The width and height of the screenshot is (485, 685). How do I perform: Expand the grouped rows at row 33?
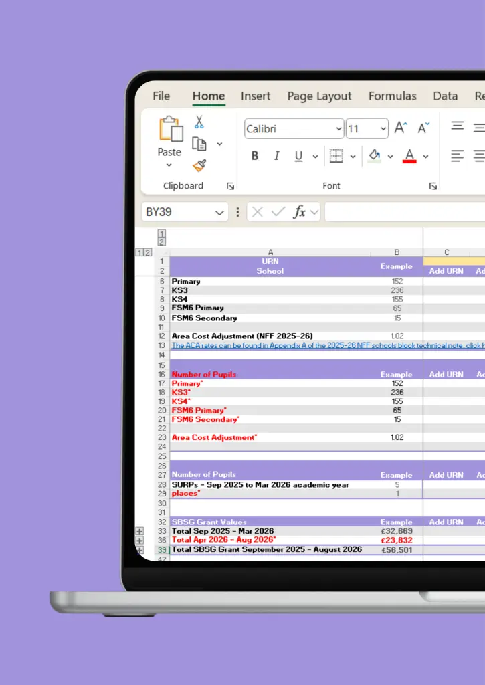tap(139, 531)
